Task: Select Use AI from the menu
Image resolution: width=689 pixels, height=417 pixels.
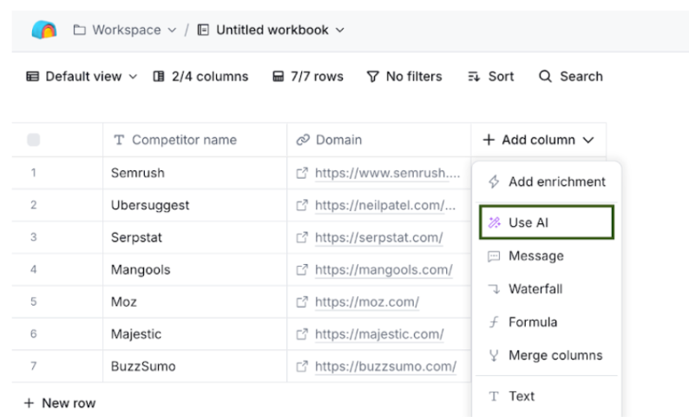Action: click(x=547, y=222)
